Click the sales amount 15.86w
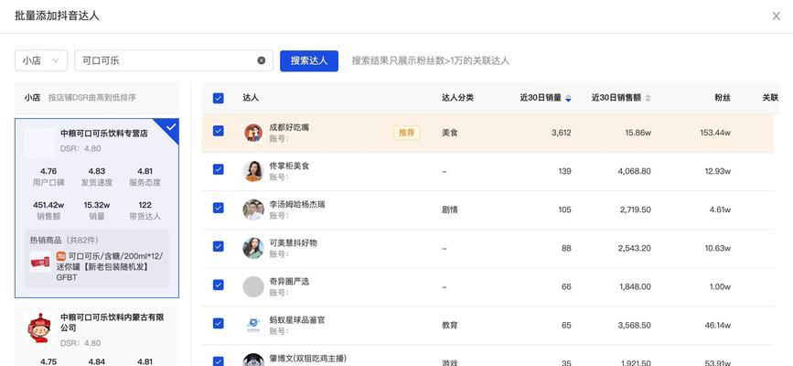 click(x=638, y=133)
